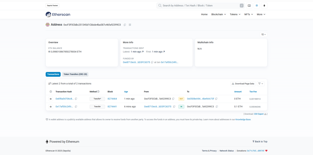Click the Method column info icon
This screenshot has height=155, width=313.
tap(98, 92)
